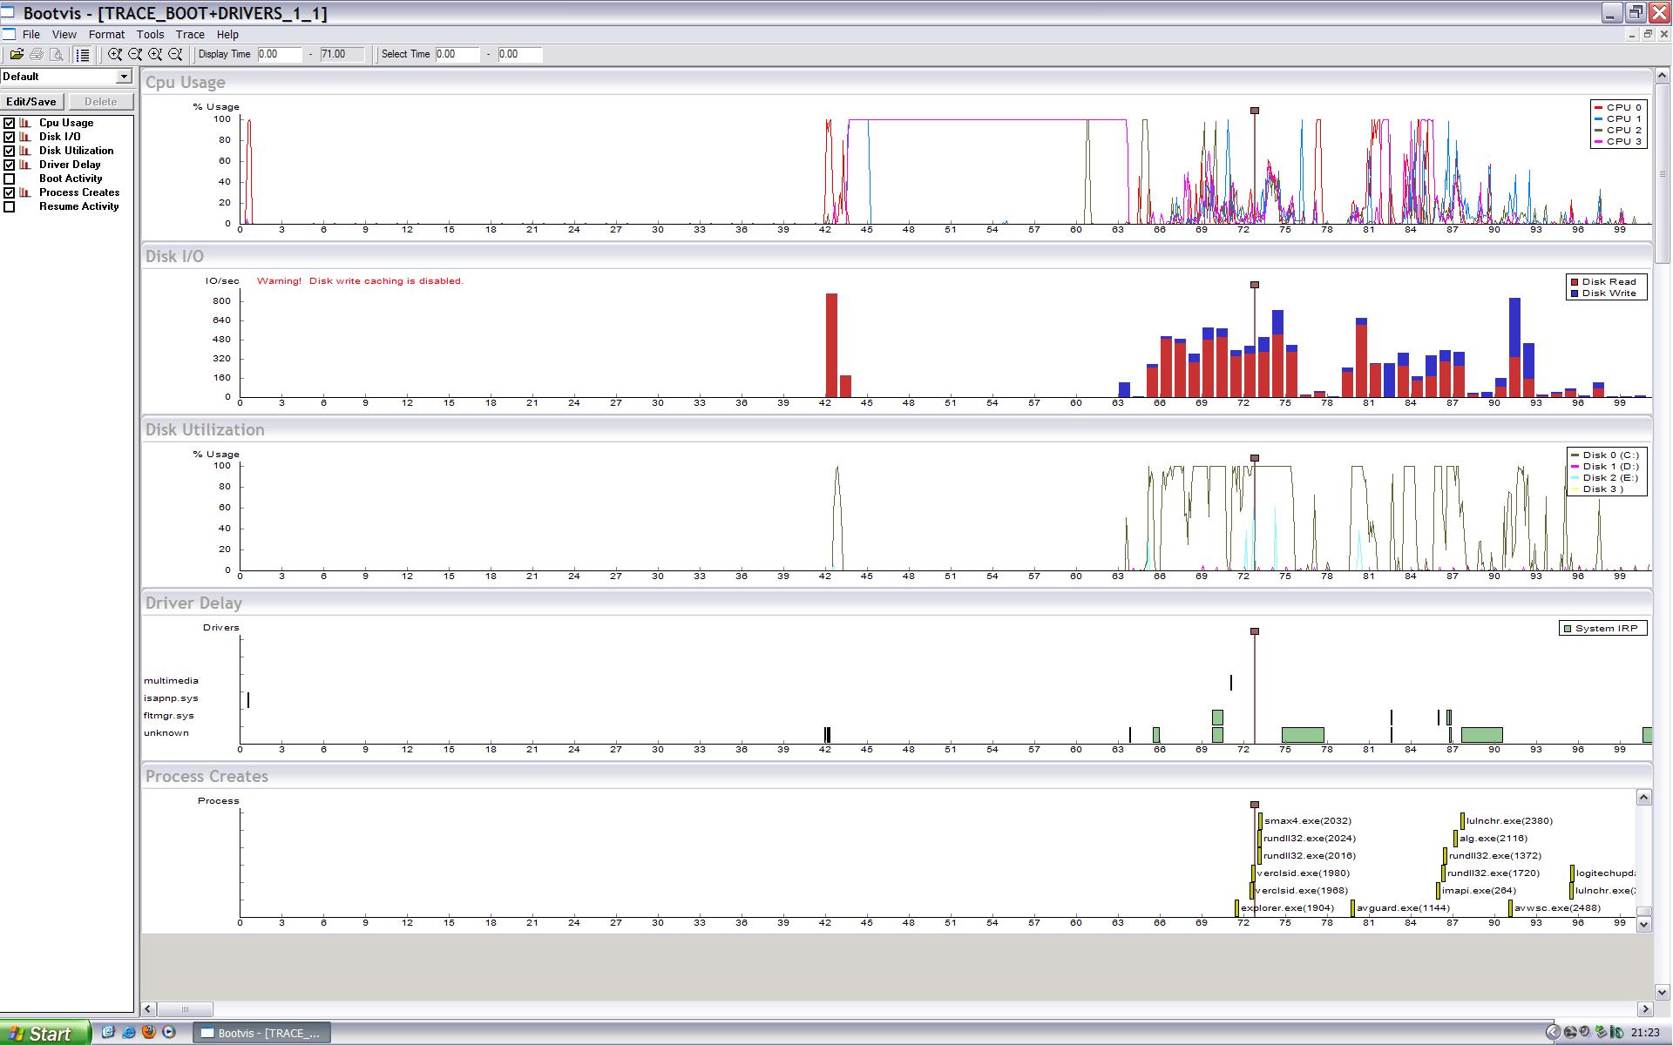Click the open folder toolbar icon
Screen dimensions: 1673x1045
point(17,54)
